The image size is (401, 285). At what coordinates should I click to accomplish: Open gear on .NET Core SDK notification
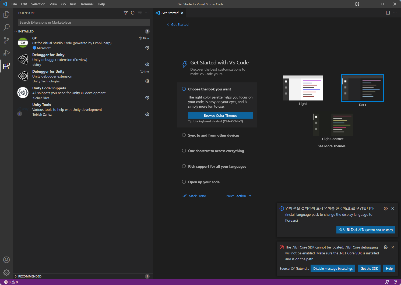(386, 247)
